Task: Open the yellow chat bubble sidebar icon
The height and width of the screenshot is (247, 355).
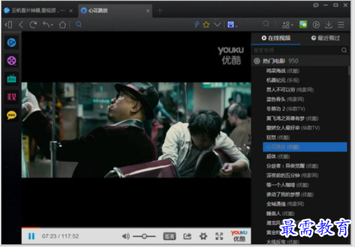Action: (12, 115)
